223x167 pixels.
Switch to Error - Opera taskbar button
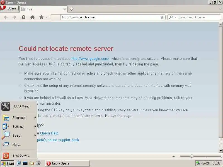coord(68,163)
